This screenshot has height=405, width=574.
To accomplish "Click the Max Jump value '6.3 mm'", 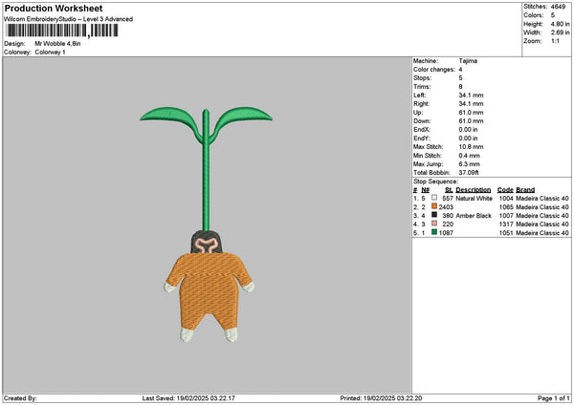I will click(x=470, y=164).
